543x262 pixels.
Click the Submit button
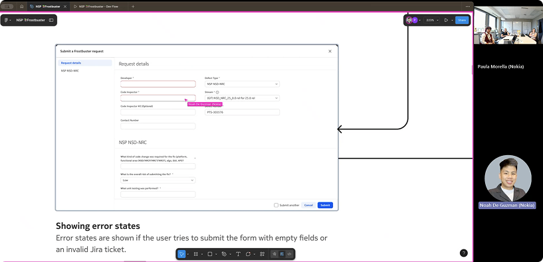pyautogui.click(x=325, y=206)
